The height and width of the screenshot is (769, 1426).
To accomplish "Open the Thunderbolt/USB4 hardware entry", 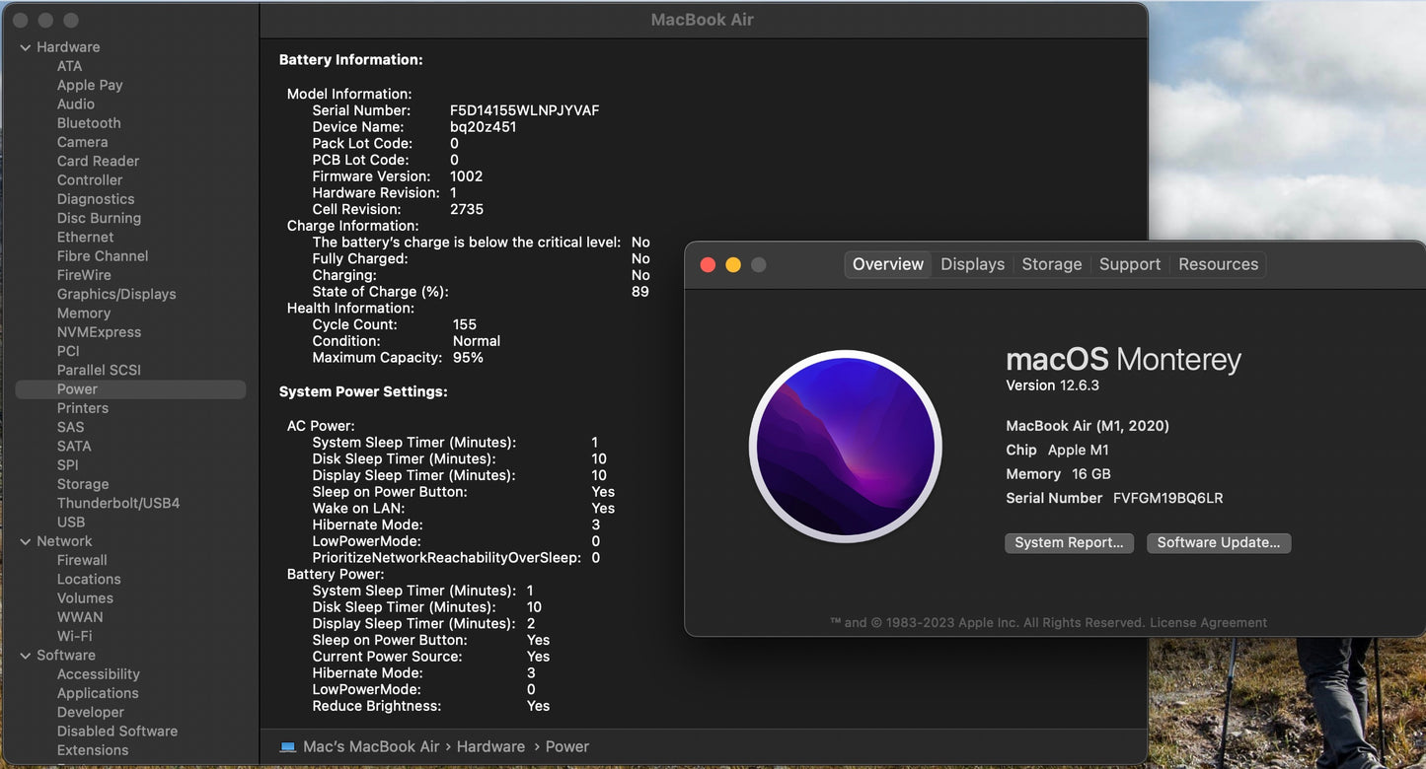I will click(x=118, y=503).
